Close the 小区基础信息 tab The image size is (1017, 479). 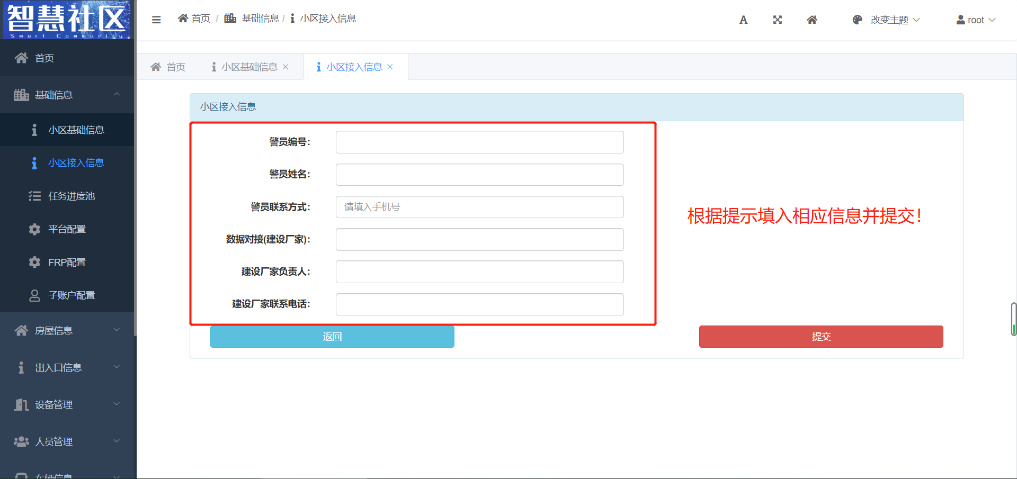click(286, 67)
